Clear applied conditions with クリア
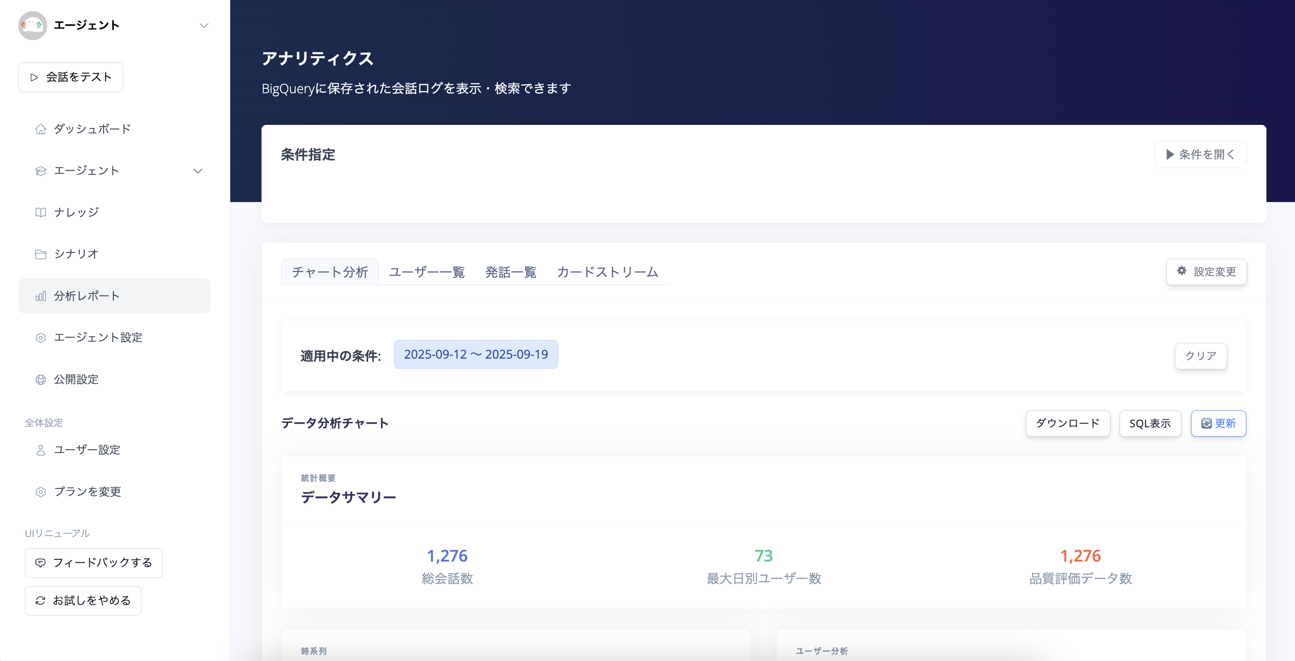This screenshot has height=661, width=1295. click(1200, 355)
